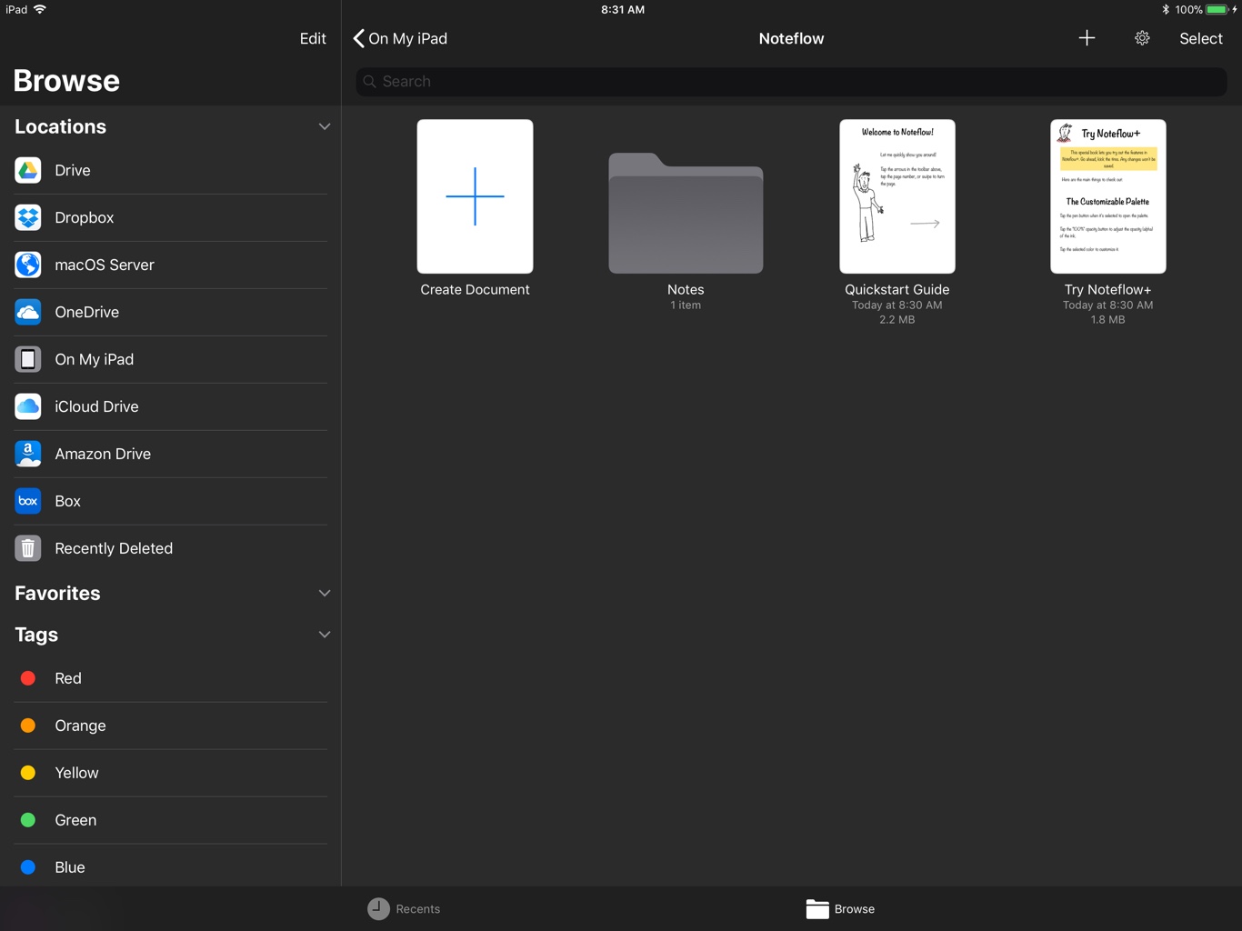
Task: Open settings with the gear icon
Action: (x=1142, y=38)
